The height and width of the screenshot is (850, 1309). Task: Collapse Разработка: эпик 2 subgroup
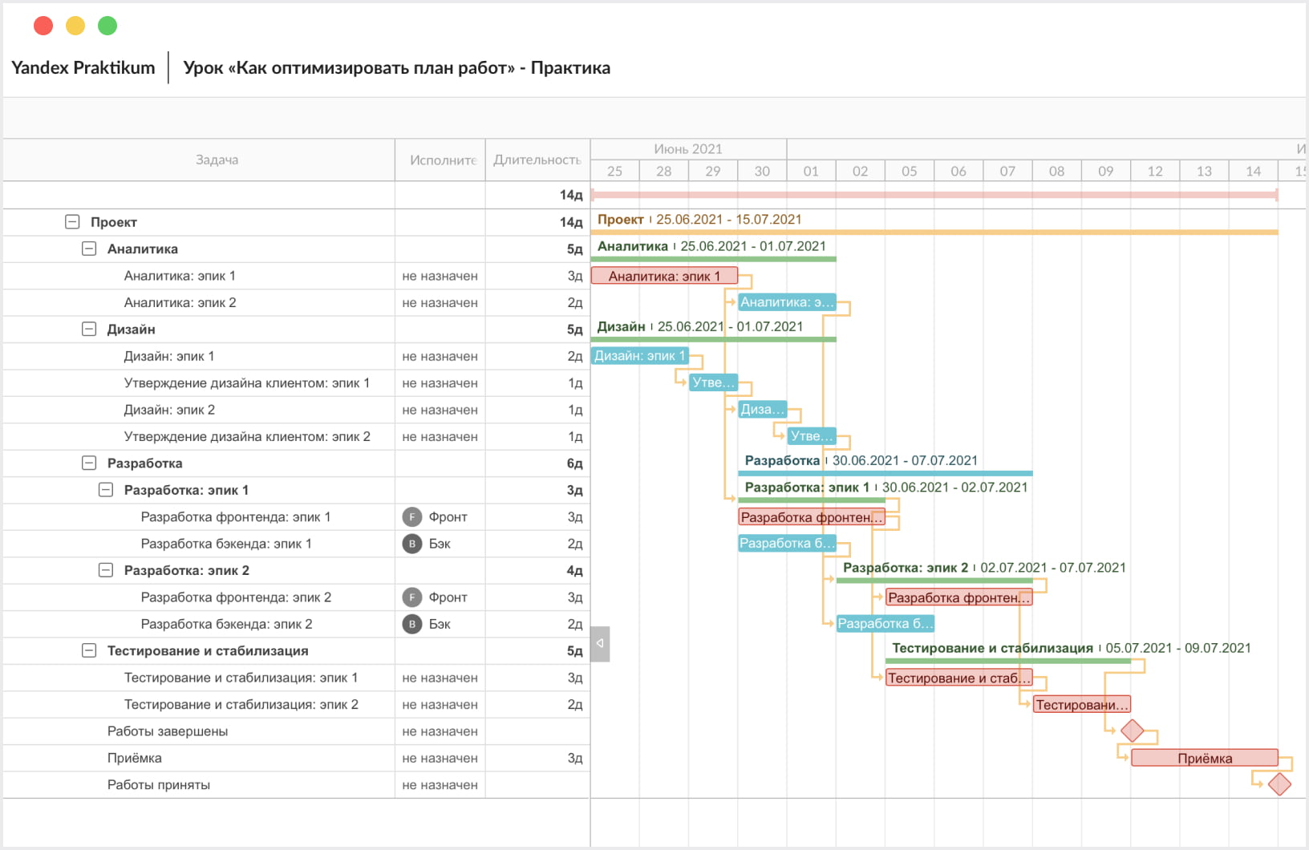pyautogui.click(x=106, y=570)
